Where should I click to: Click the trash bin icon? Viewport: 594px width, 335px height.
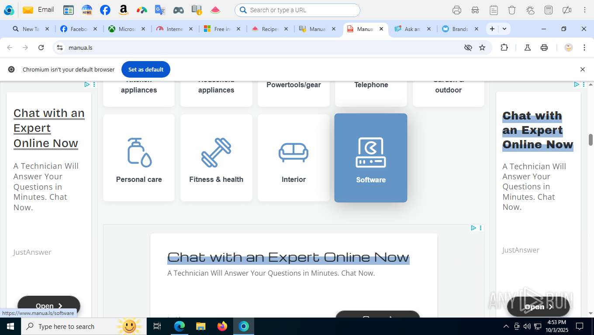(x=512, y=10)
